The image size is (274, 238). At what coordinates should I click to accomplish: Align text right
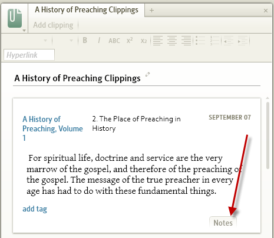186,41
